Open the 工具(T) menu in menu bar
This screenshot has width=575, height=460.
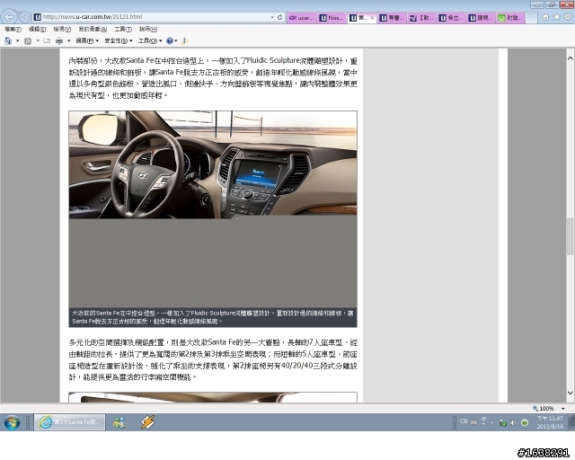[123, 29]
